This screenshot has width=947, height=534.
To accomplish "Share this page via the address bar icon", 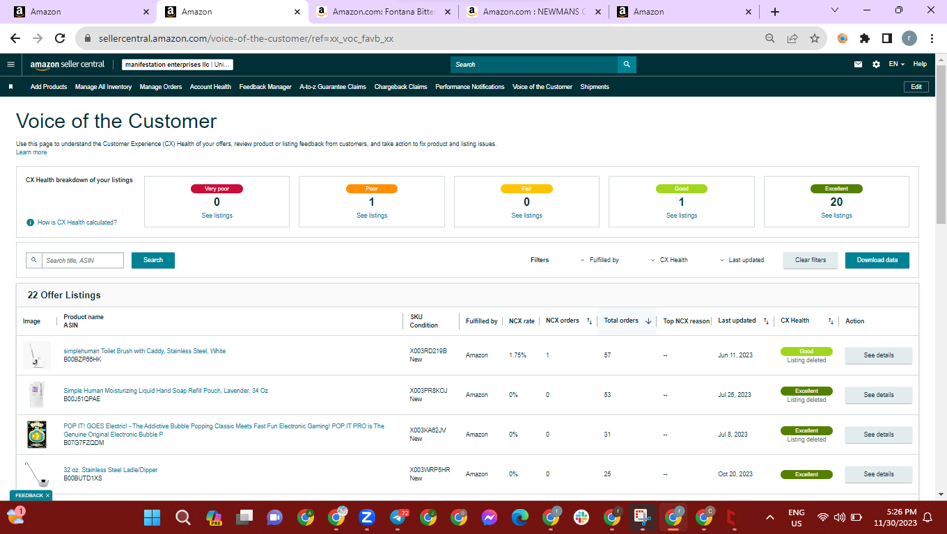I will click(792, 38).
